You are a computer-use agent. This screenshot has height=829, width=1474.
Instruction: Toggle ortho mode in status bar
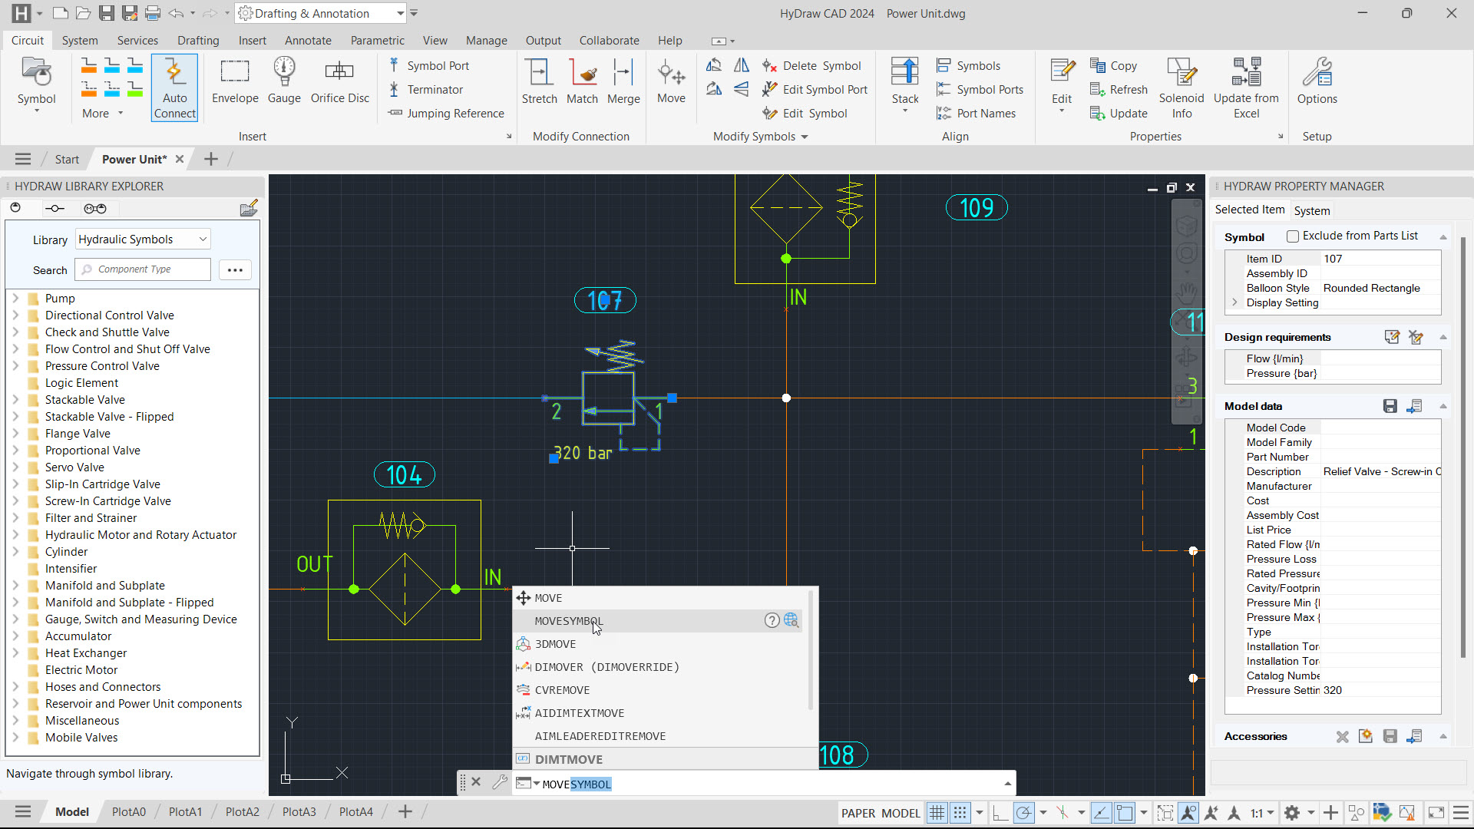point(1000,813)
